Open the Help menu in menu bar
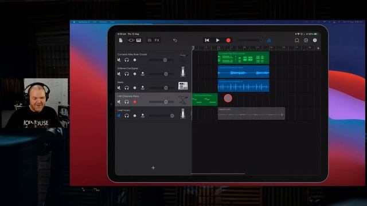The width and height of the screenshot is (367, 206). click(112, 22)
